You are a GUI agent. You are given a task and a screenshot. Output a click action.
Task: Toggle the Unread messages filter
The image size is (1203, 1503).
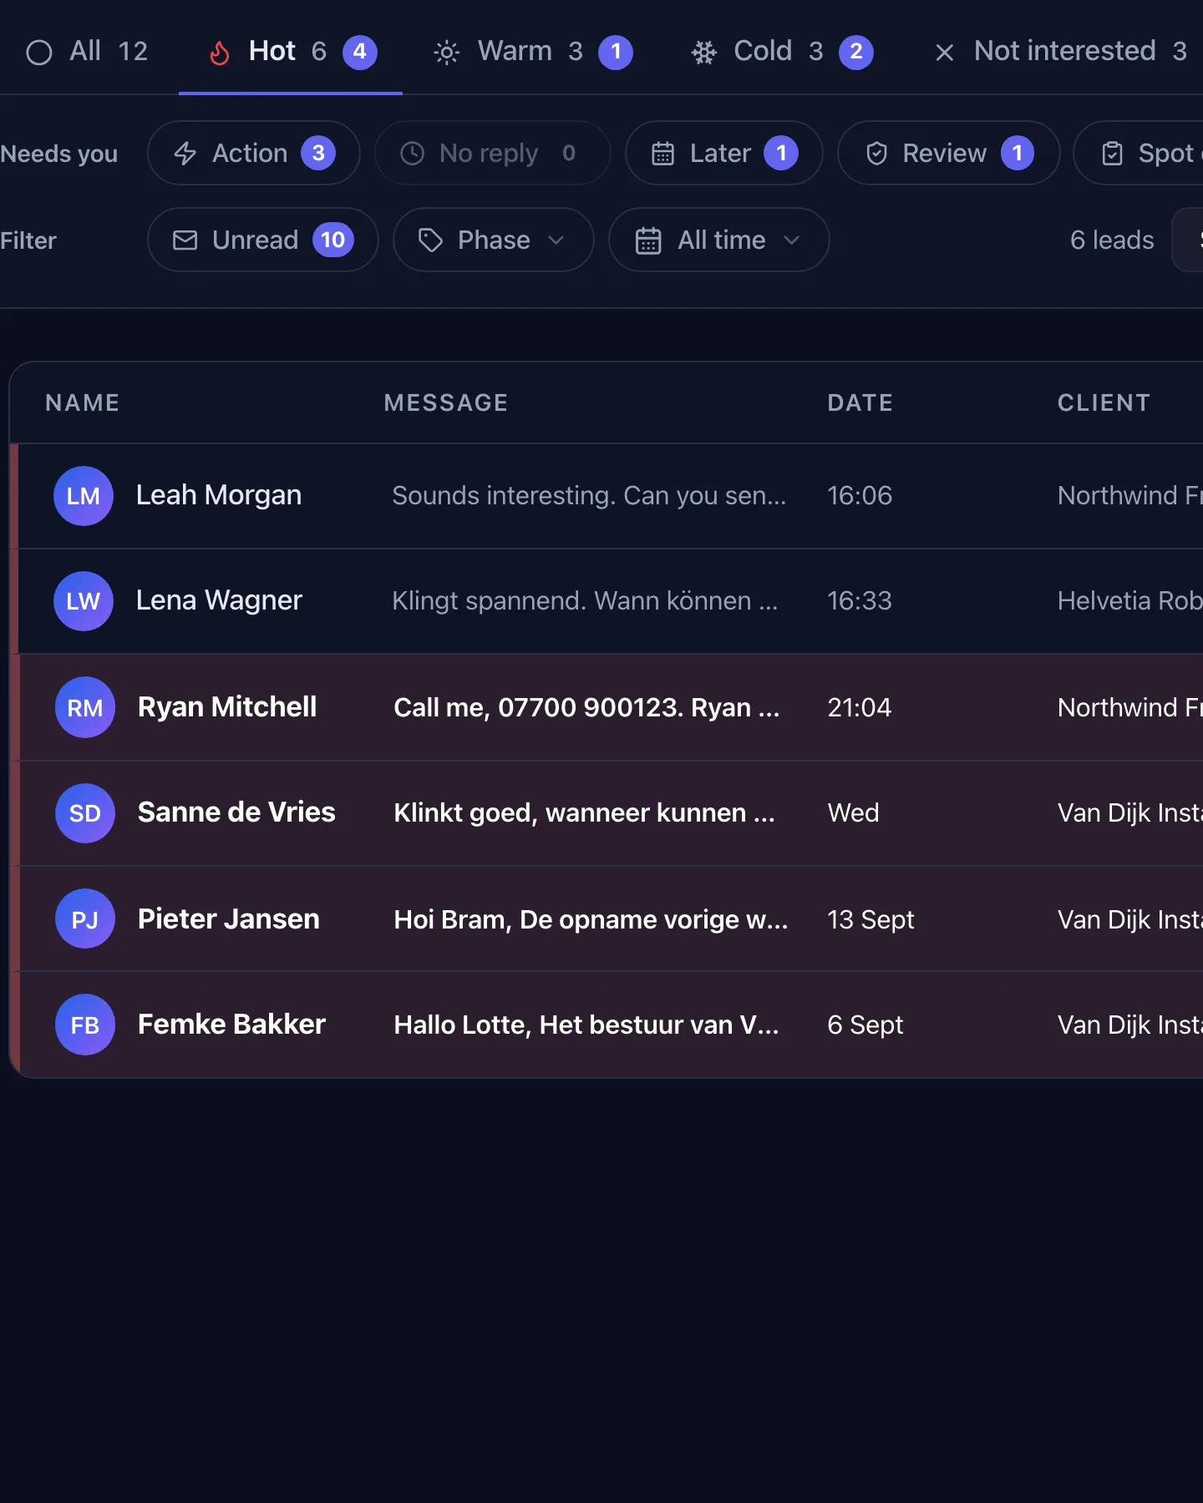tap(263, 240)
